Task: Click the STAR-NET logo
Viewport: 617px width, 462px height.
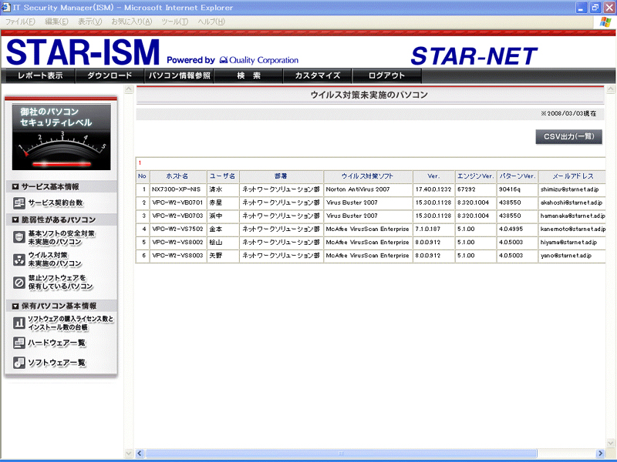Action: [x=474, y=55]
